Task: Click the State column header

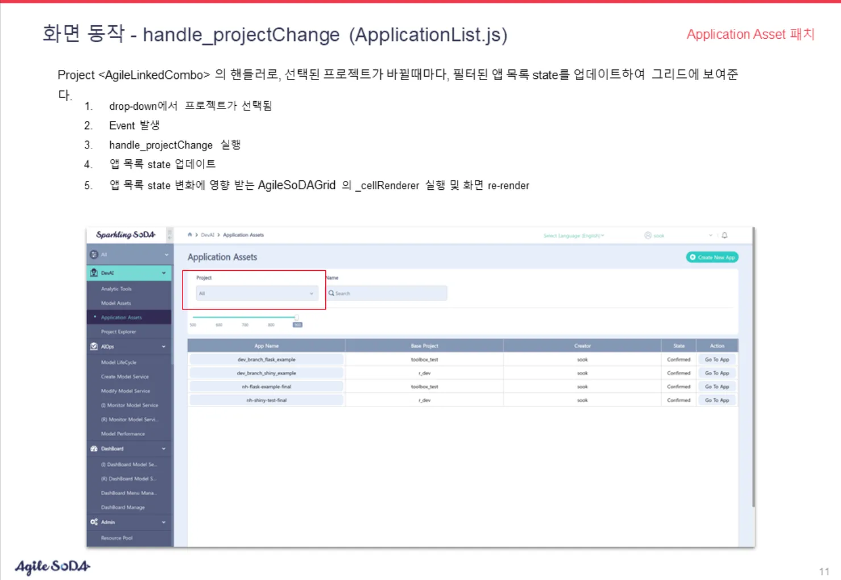Action: (679, 346)
